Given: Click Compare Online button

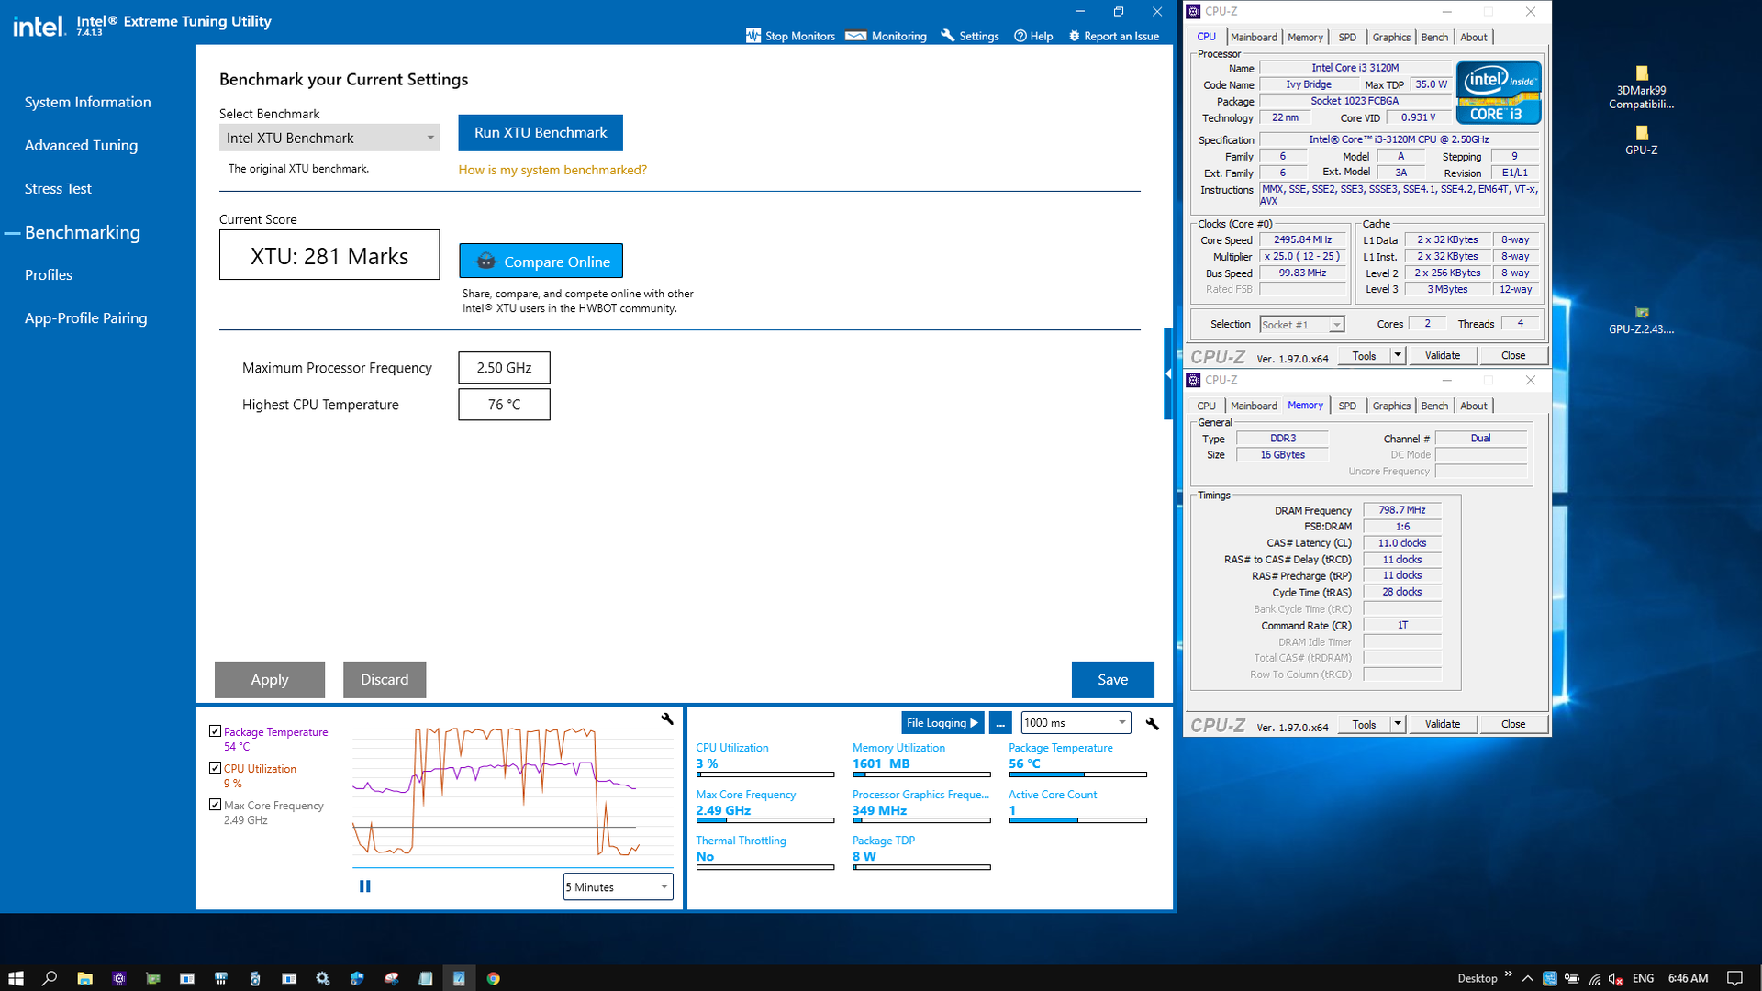Looking at the screenshot, I should tap(541, 262).
